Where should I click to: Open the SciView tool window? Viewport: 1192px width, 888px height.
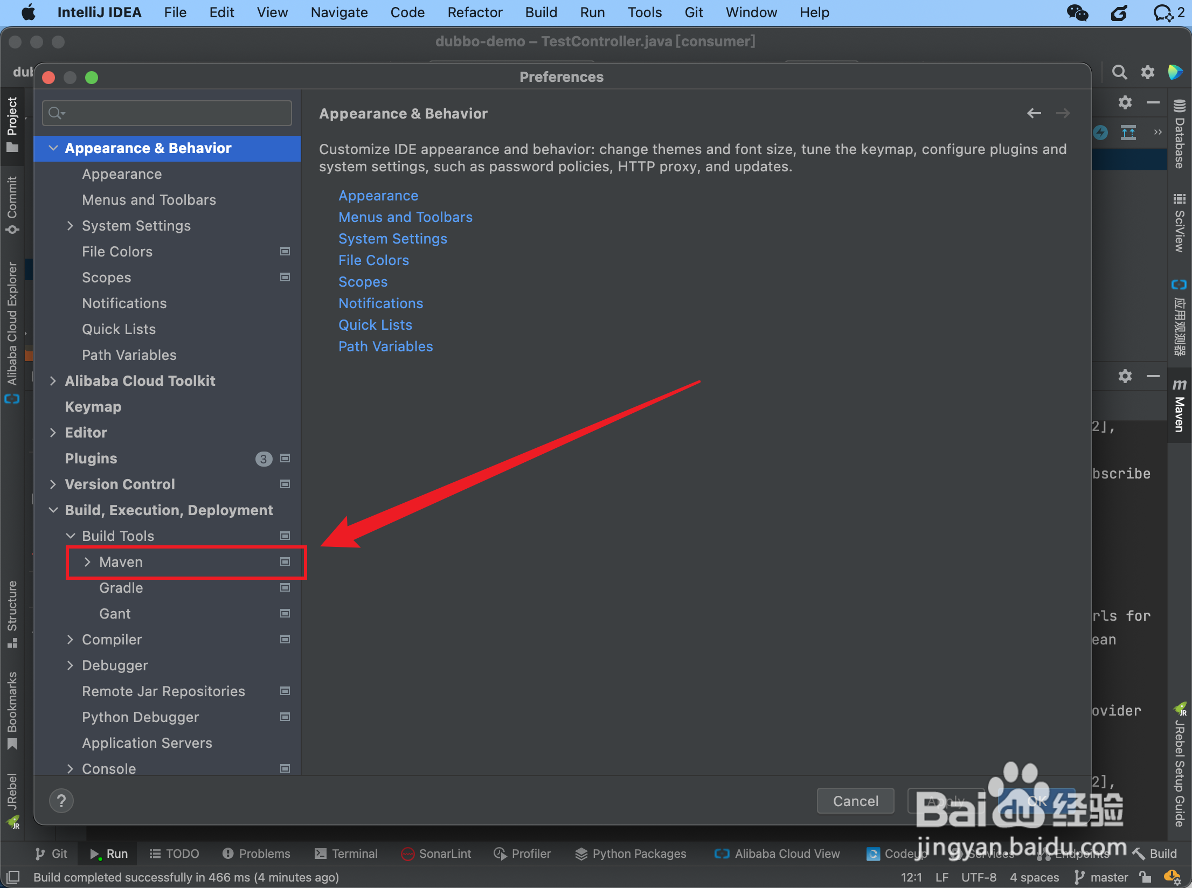(x=1180, y=223)
